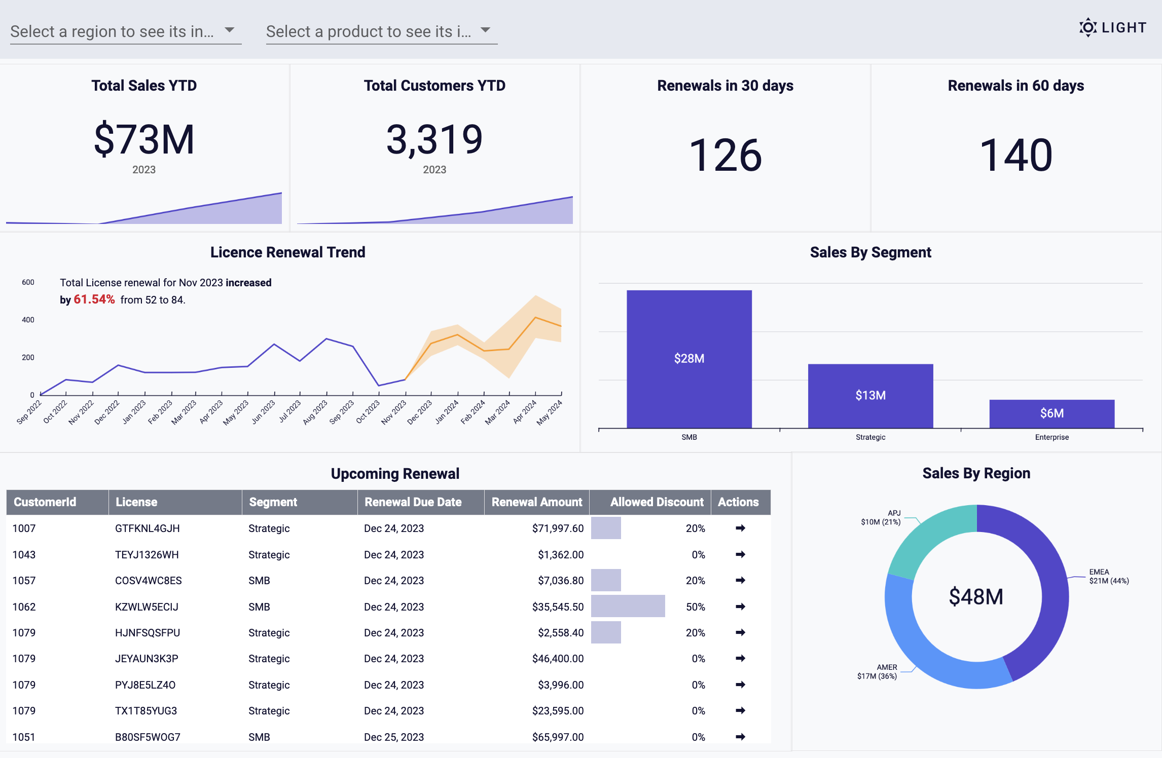
Task: Click the arrow action for license HJNFSQSFPU
Action: click(740, 632)
